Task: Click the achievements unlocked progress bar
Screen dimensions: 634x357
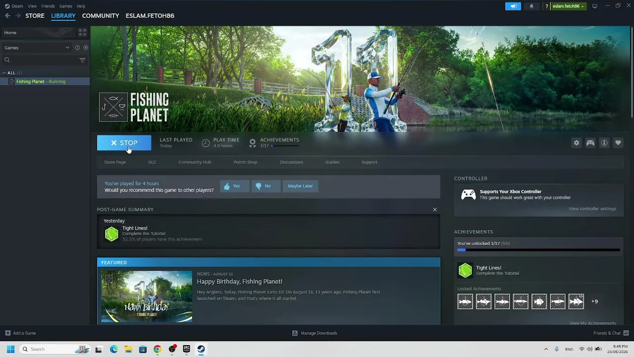Action: pyautogui.click(x=538, y=250)
